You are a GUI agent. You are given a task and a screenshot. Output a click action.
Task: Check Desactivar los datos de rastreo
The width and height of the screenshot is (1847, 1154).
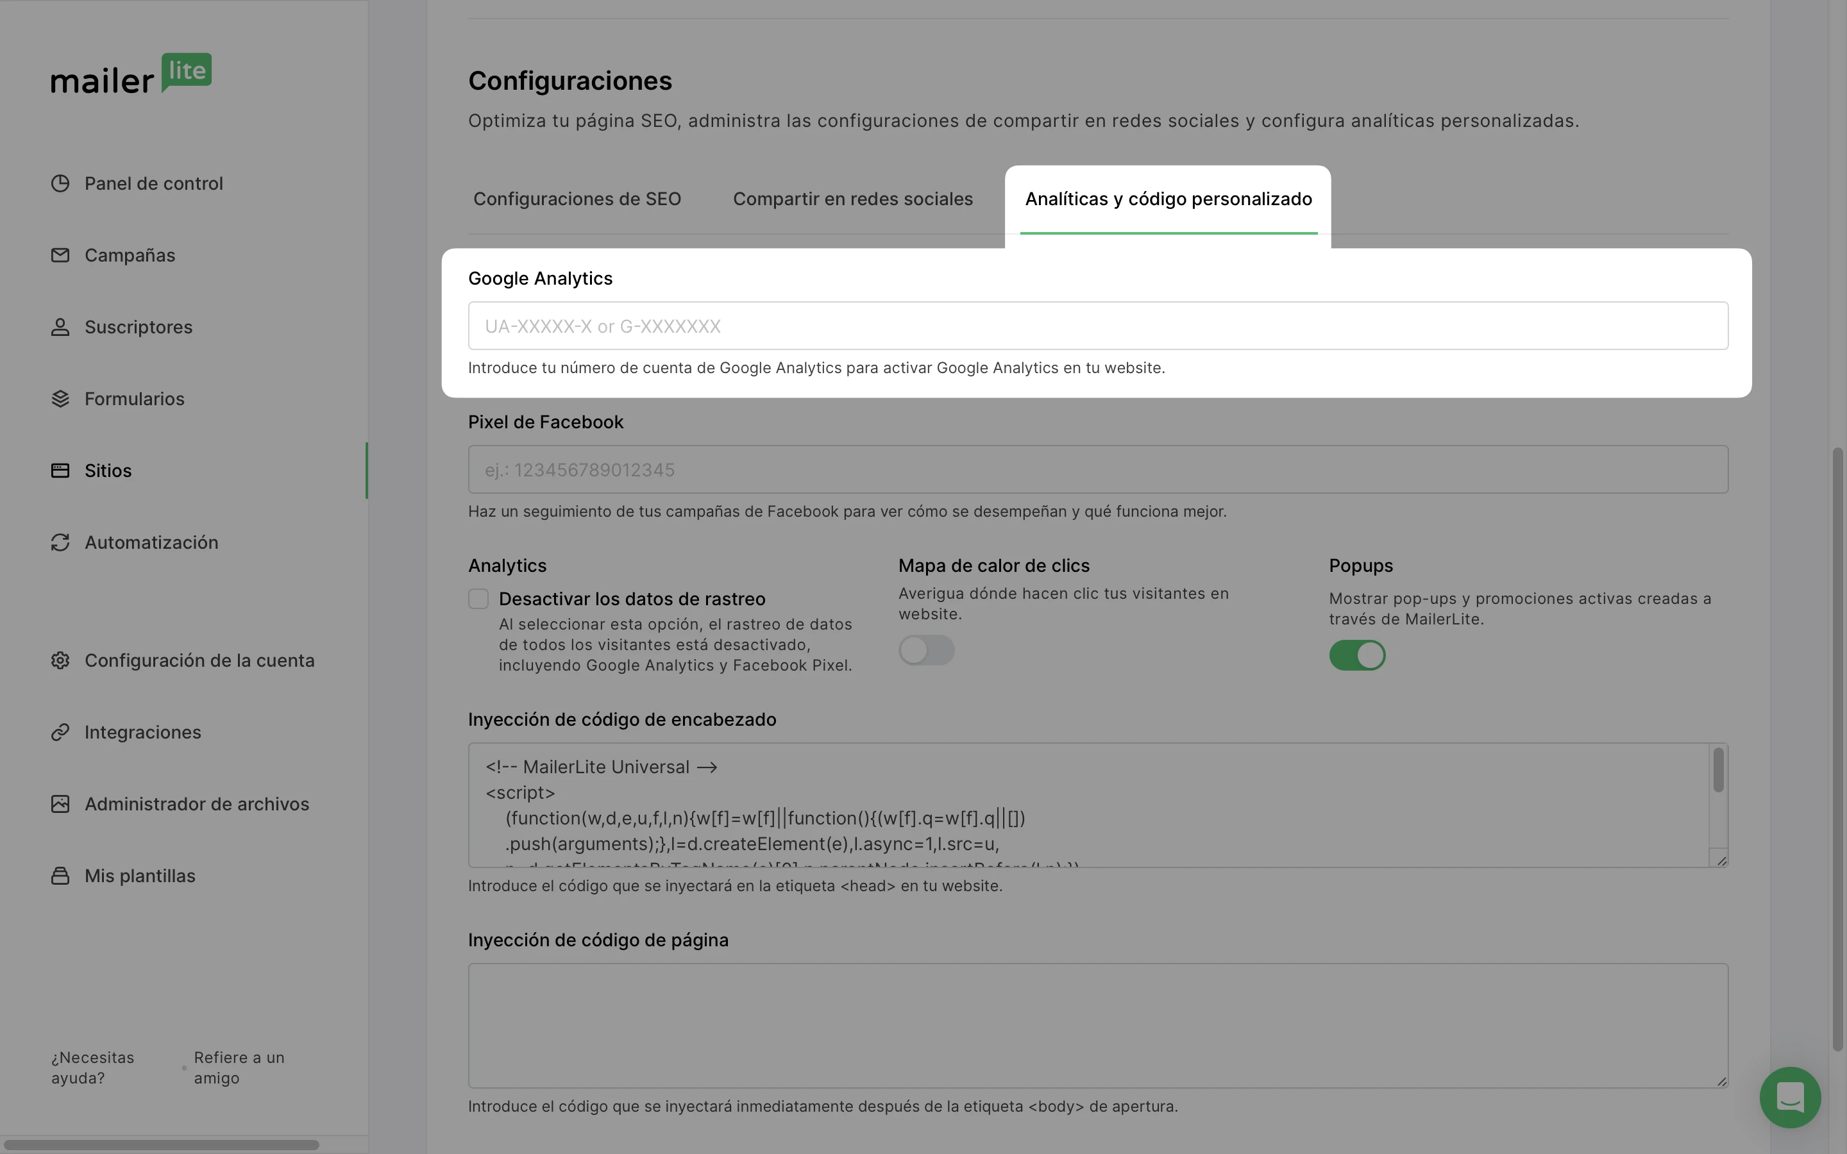[x=478, y=599]
